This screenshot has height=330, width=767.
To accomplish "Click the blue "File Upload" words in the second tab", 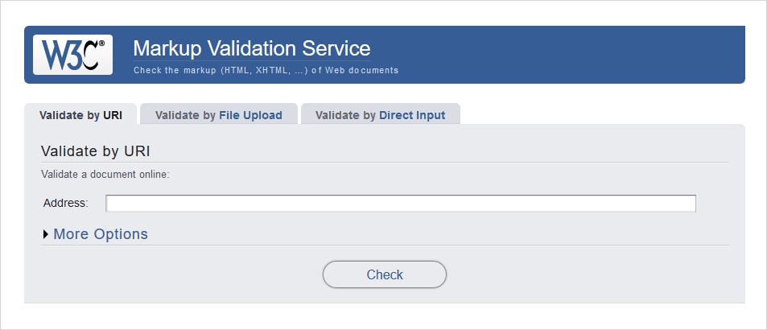I will [250, 115].
